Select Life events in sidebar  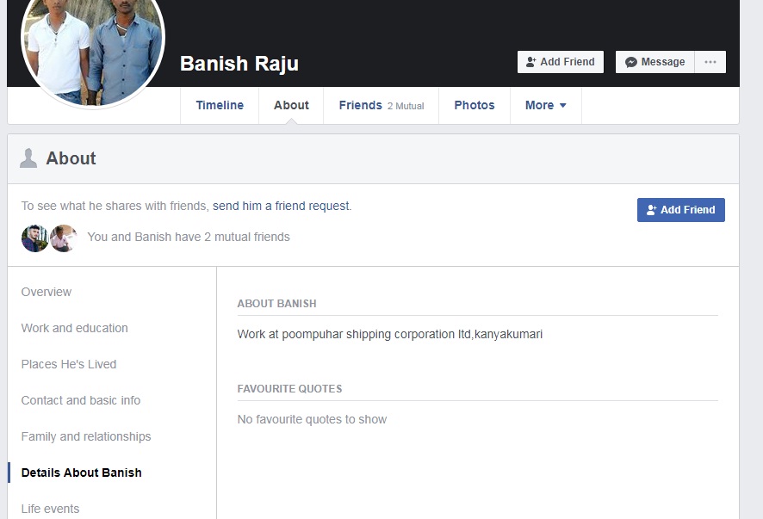50,509
